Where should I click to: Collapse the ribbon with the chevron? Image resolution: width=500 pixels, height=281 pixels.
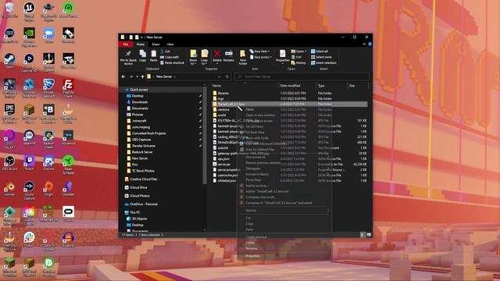364,44
